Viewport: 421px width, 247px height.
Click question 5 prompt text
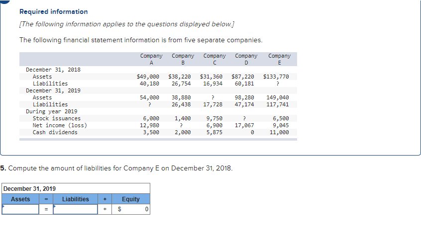[116, 168]
